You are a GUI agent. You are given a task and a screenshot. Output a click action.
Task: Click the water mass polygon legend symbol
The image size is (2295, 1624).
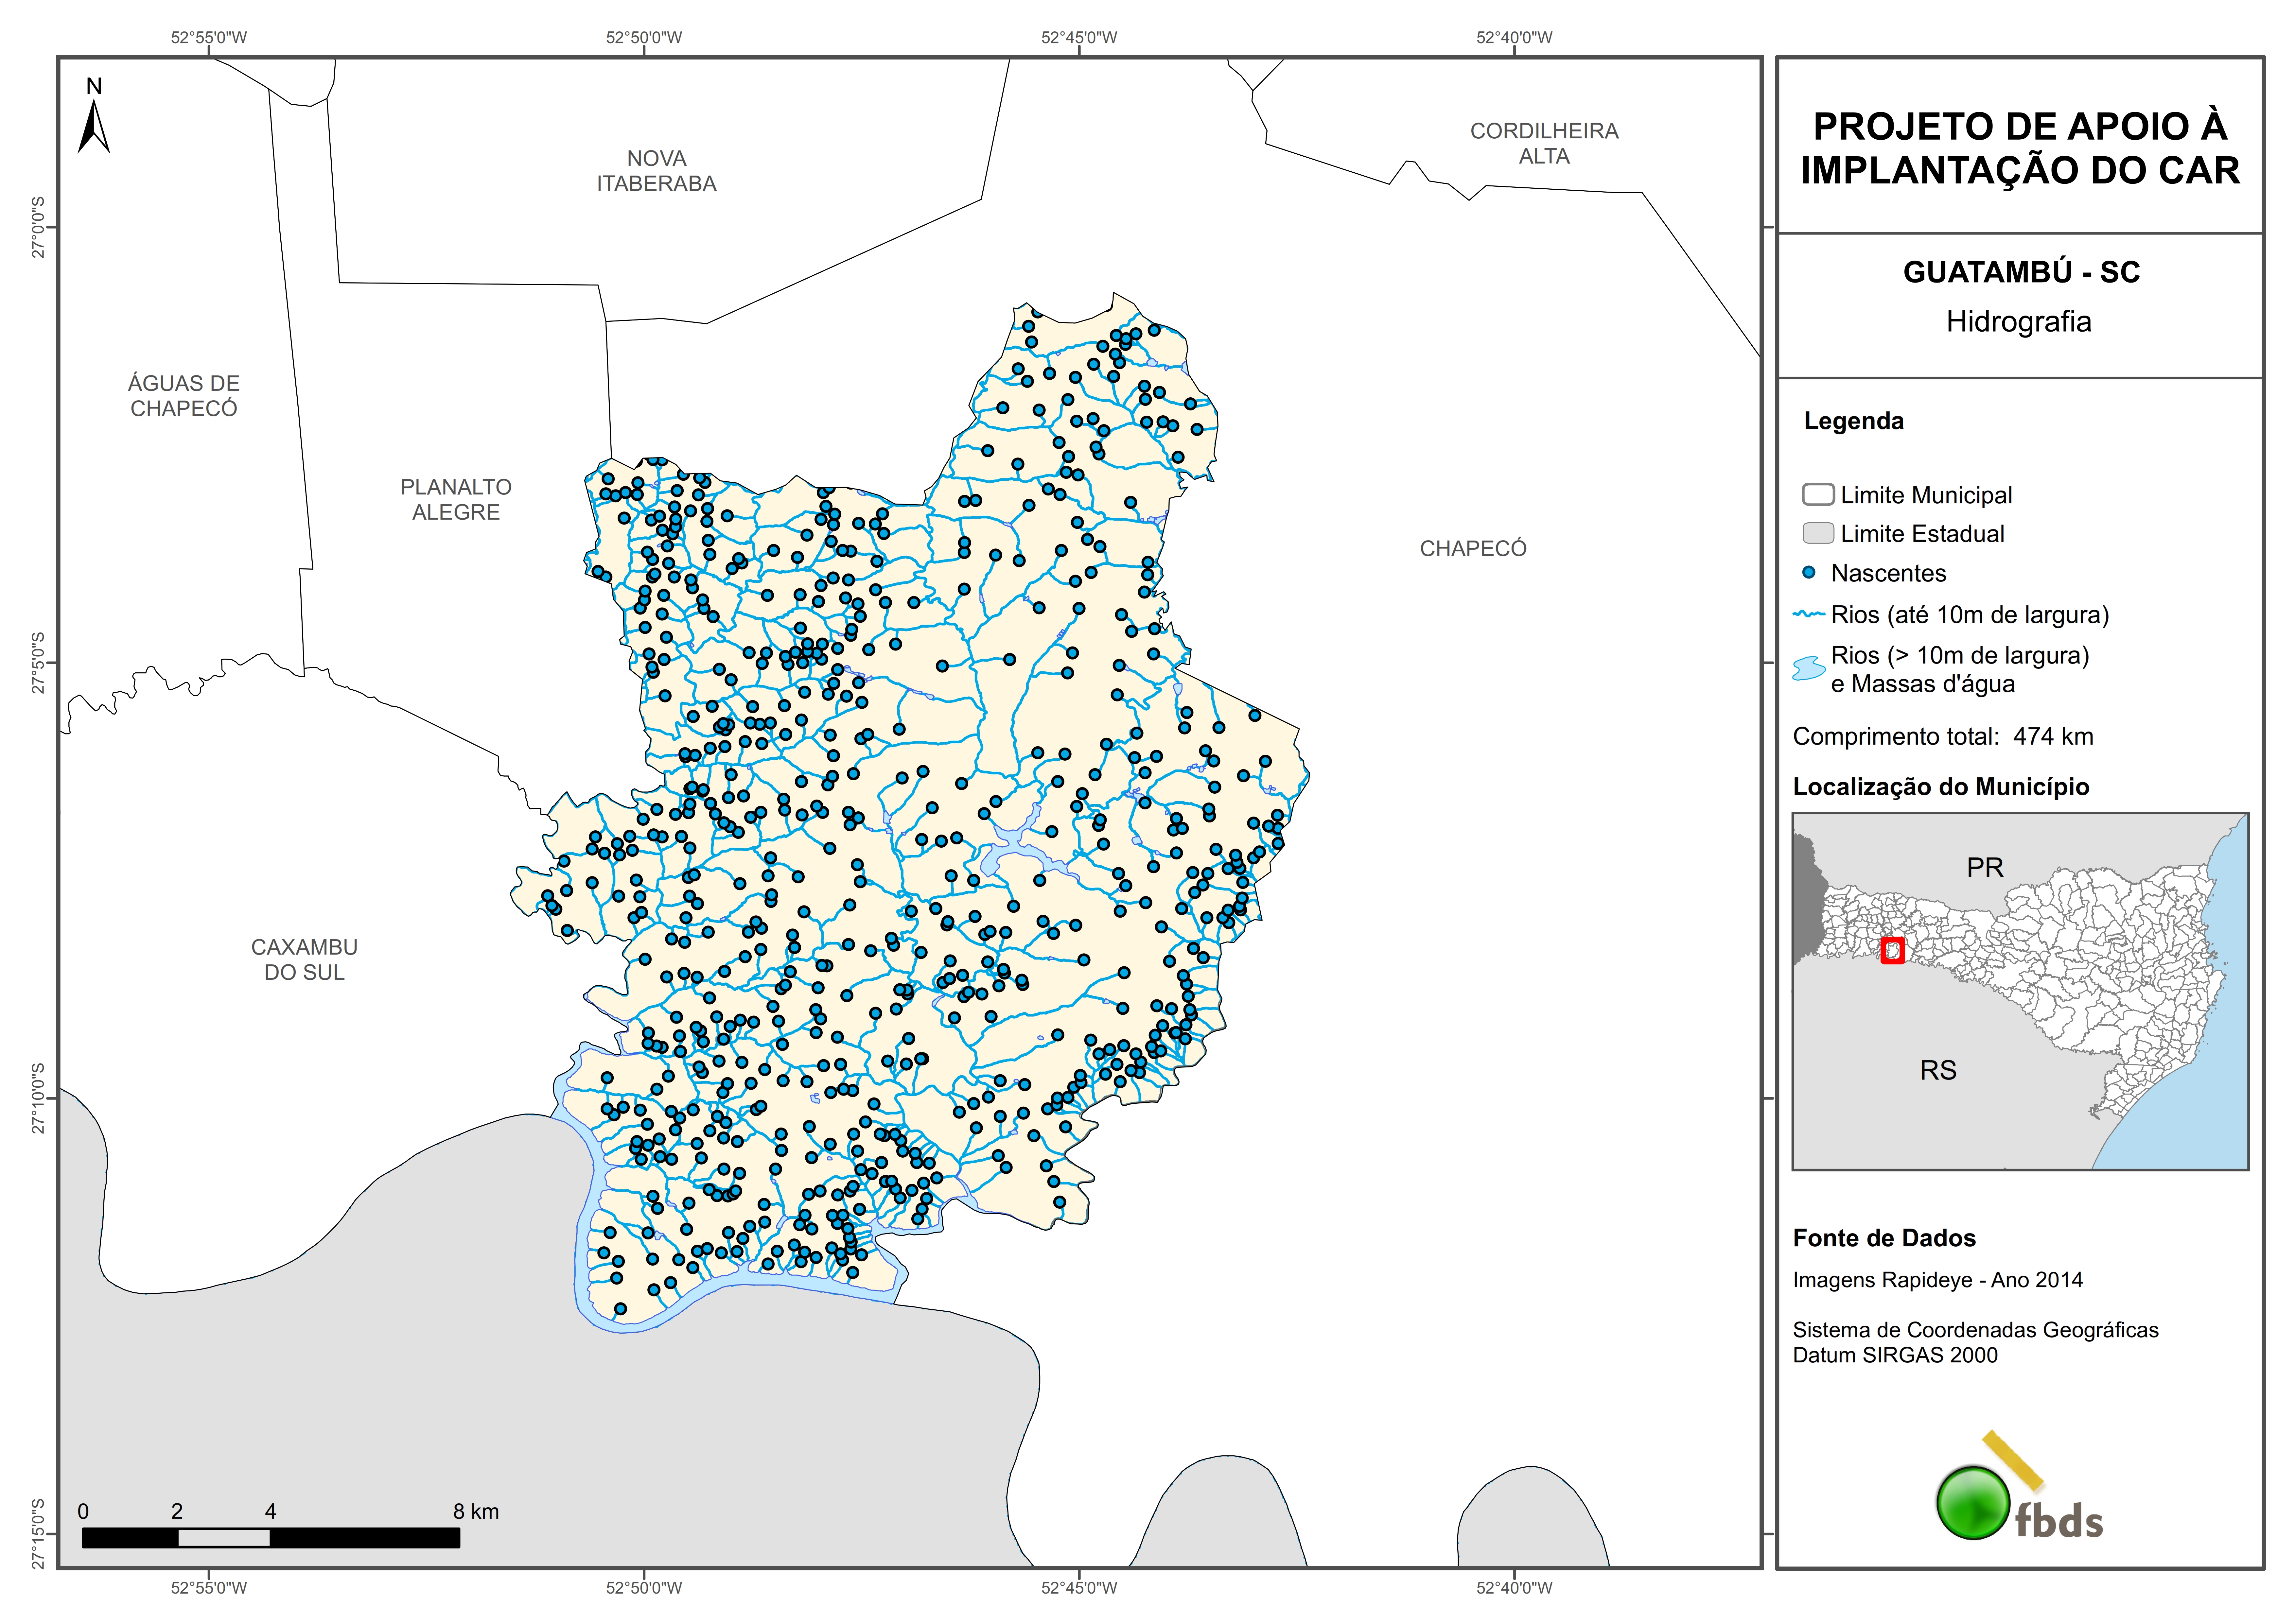pos(1809,668)
